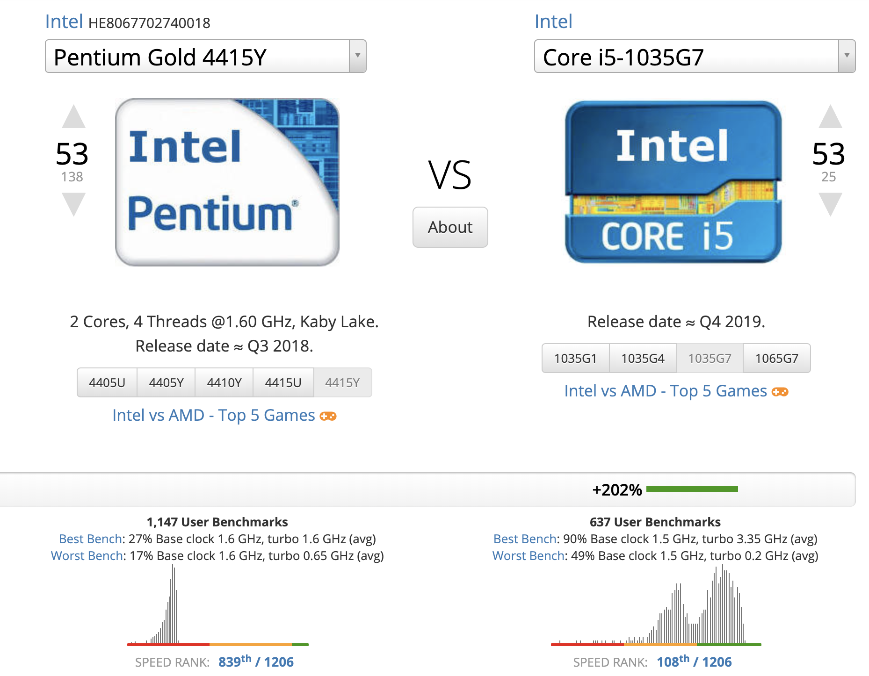Click the left game controller icon

pos(328,416)
